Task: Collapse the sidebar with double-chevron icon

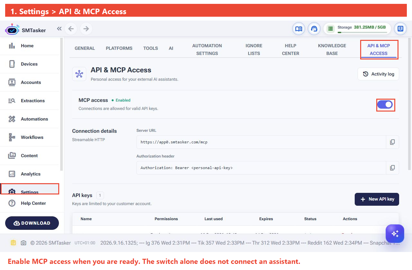Action: tap(59, 29)
